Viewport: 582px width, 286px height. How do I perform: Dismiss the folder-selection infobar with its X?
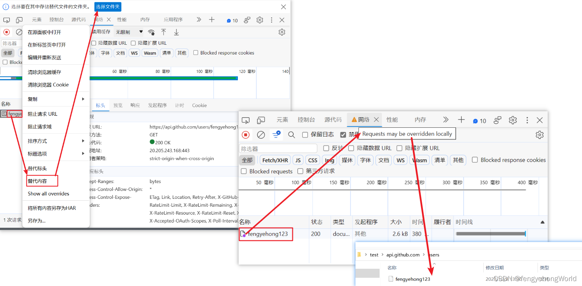pyautogui.click(x=283, y=7)
